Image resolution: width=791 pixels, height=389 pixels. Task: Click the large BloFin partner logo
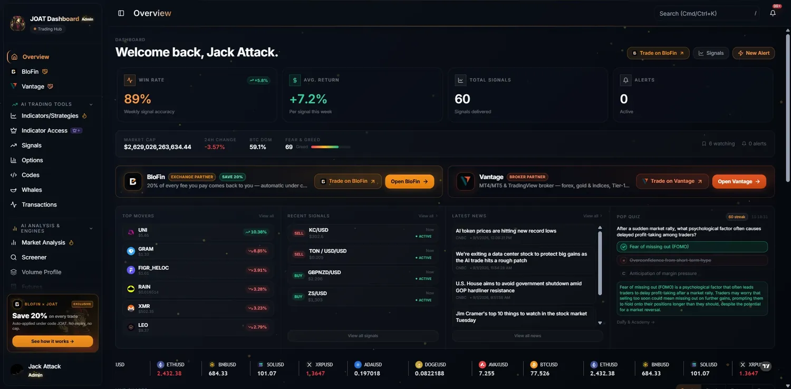click(x=133, y=181)
